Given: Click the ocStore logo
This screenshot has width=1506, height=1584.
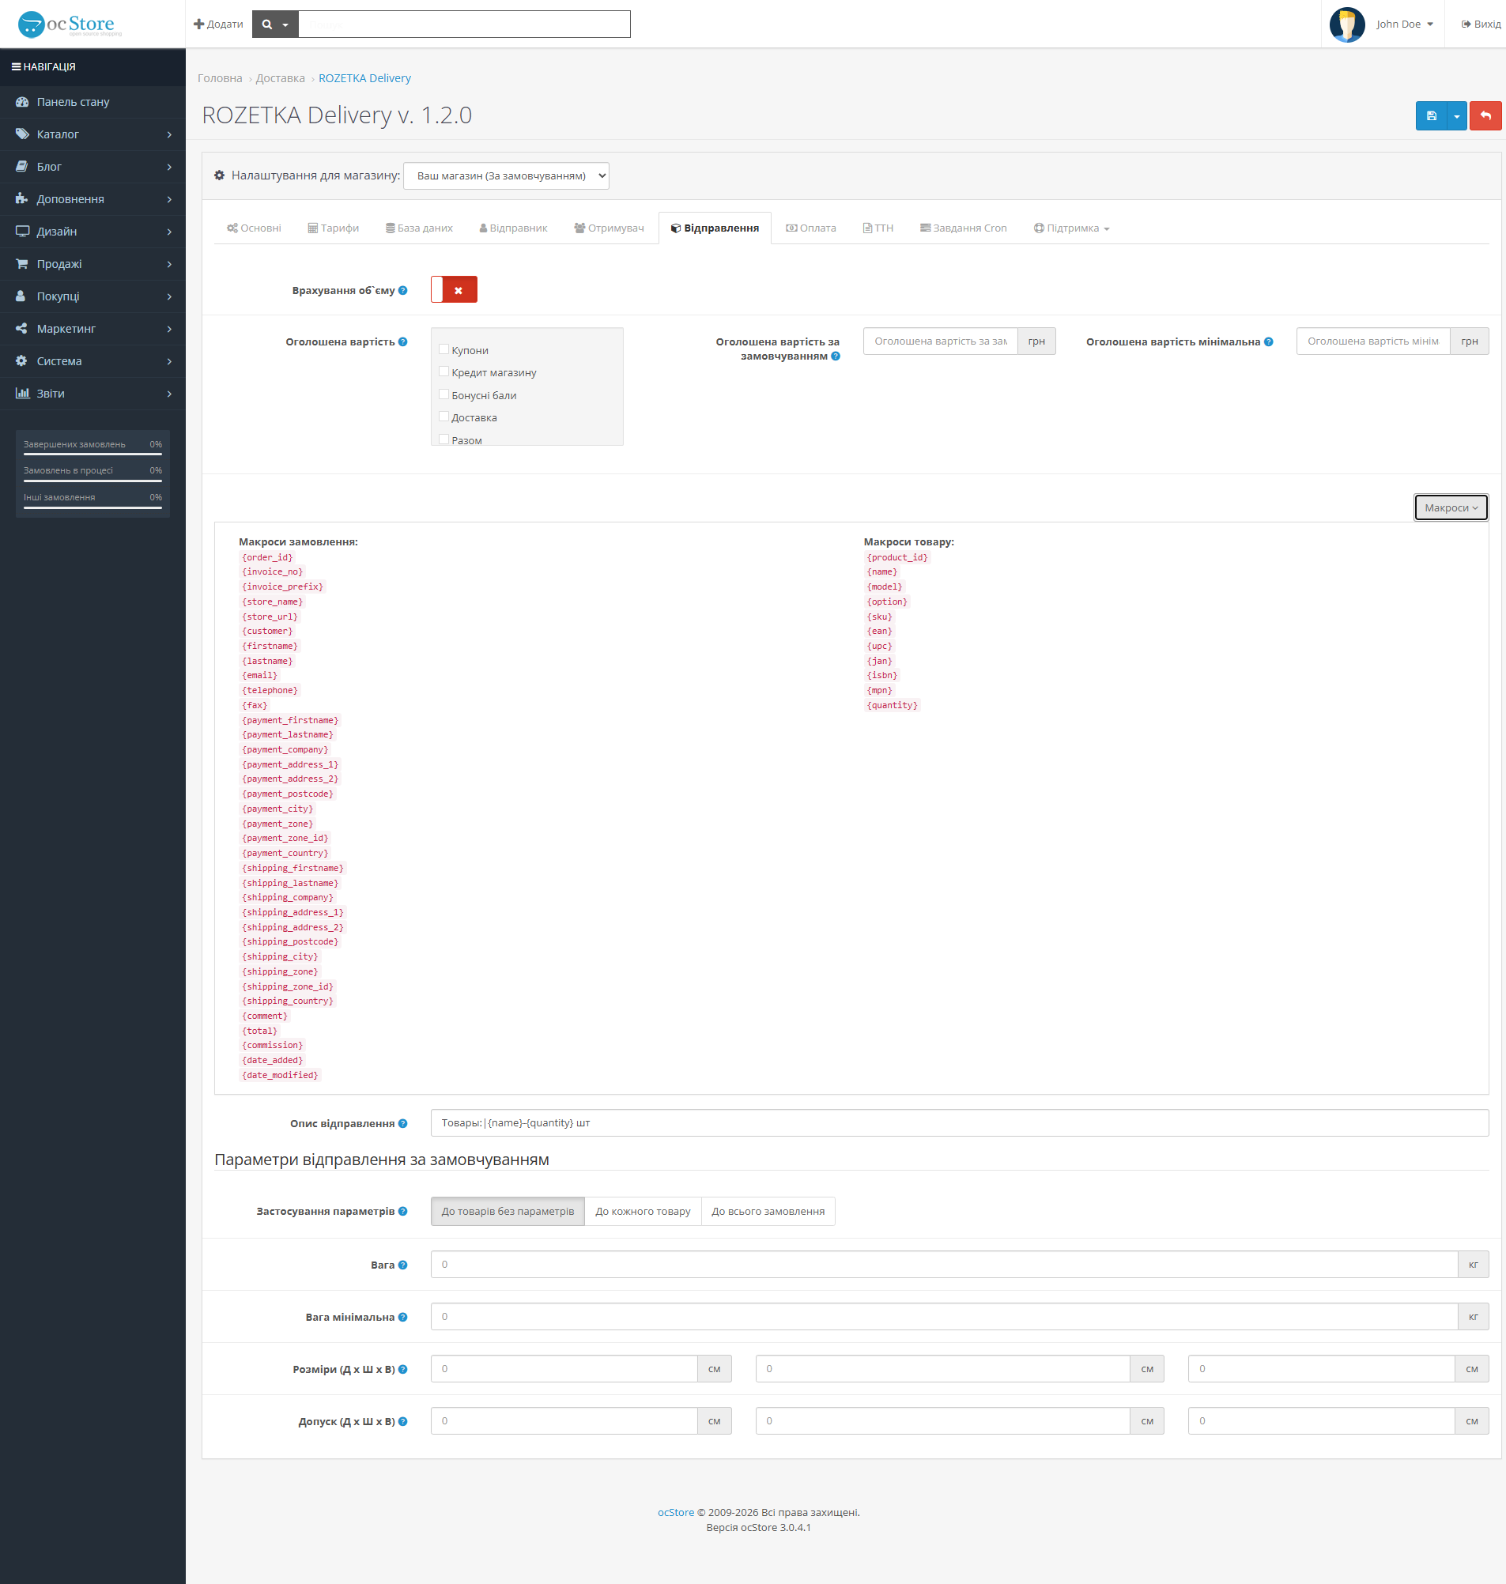Looking at the screenshot, I should (x=70, y=24).
